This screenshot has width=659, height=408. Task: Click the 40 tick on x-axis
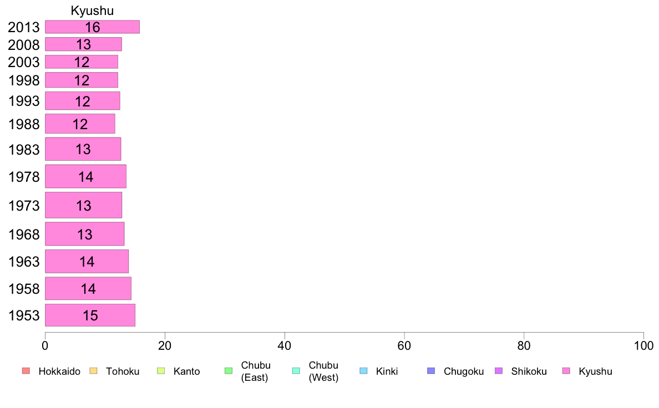coord(285,346)
